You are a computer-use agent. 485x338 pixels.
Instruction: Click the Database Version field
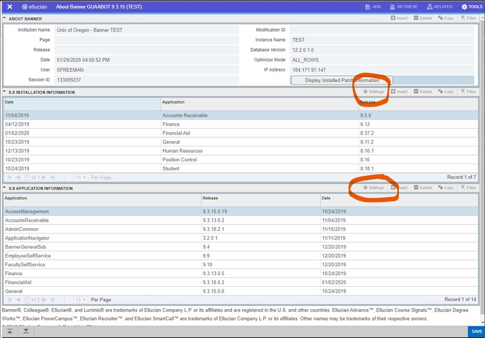click(x=382, y=50)
